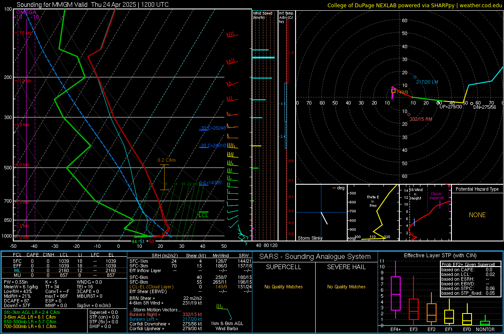This screenshot has width=504, height=334.
Task: Click the sounding title for MMGM
Action: click(93, 5)
